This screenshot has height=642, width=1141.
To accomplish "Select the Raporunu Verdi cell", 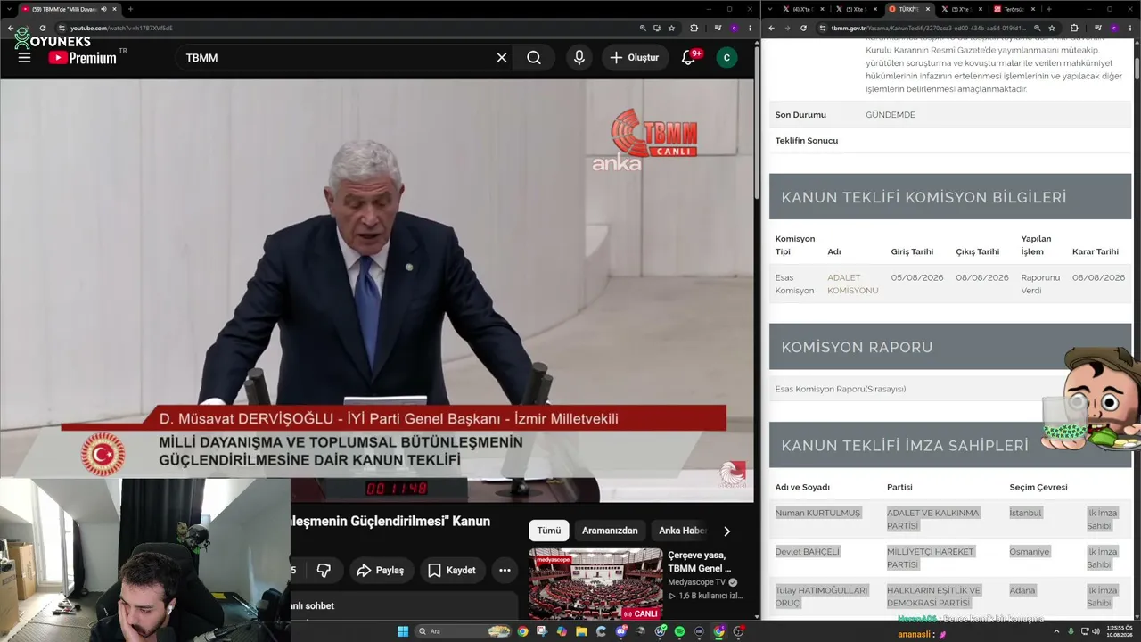I will [x=1040, y=284].
